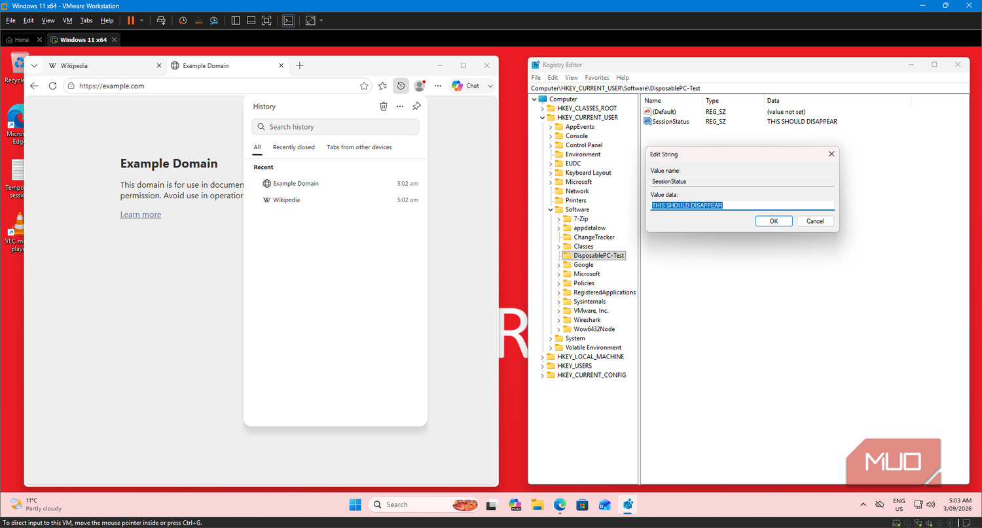Viewport: 982px width, 528px height.
Task: Click the Value data text field
Action: 742,205
